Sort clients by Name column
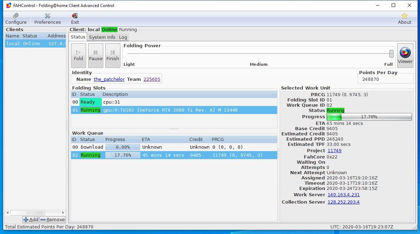The height and width of the screenshot is (234, 420). click(13, 36)
